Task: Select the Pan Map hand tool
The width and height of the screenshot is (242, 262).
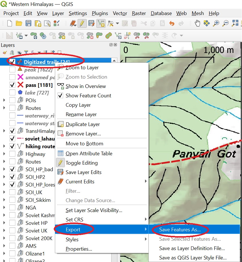Action: (197, 23)
